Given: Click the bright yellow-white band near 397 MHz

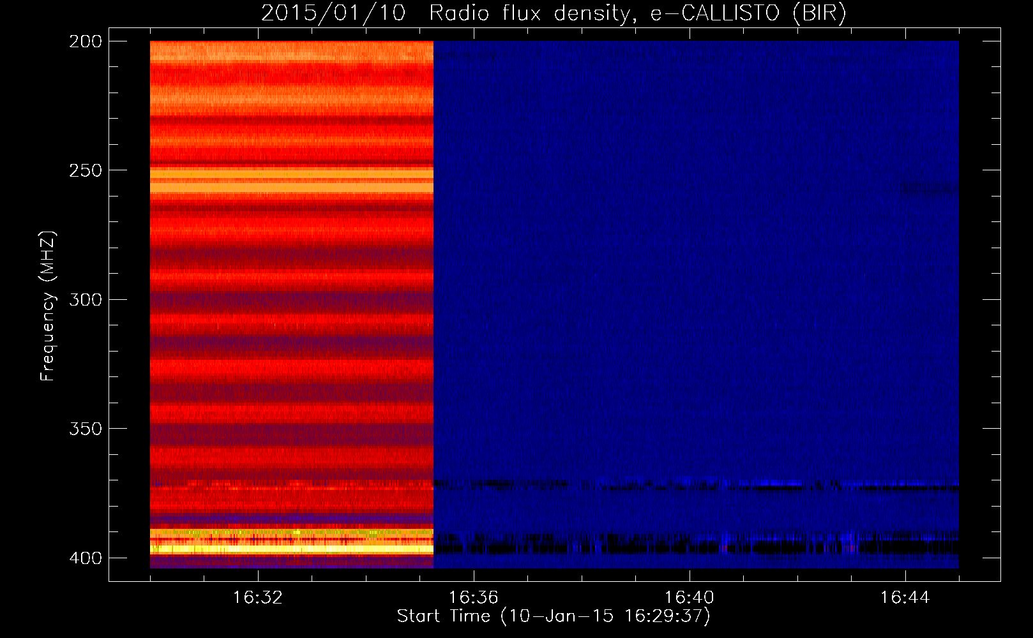Looking at the screenshot, I should pyautogui.click(x=292, y=549).
